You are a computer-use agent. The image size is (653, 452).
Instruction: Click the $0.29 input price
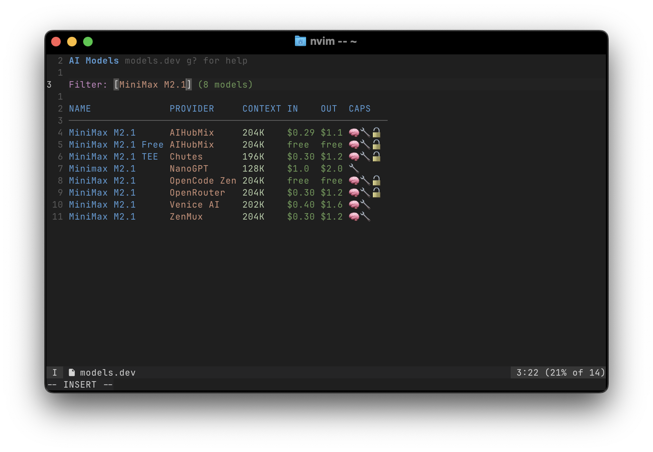[301, 132]
